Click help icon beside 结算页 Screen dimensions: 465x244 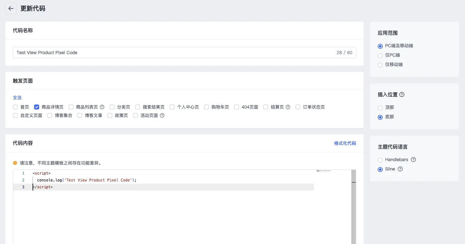[x=288, y=107]
